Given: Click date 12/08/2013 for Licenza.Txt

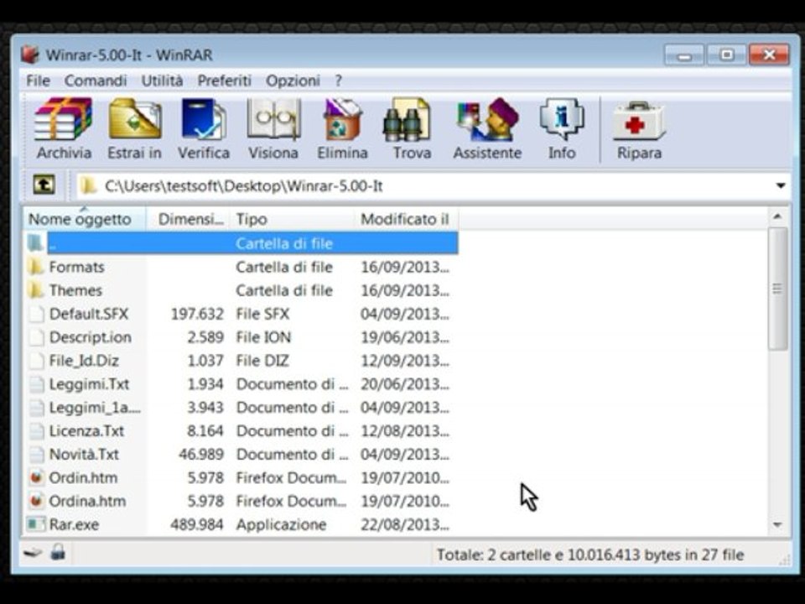Looking at the screenshot, I should 404,430.
